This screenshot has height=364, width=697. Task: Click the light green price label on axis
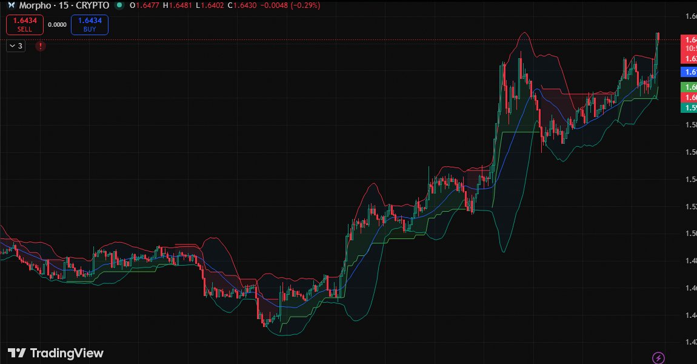tap(689, 87)
